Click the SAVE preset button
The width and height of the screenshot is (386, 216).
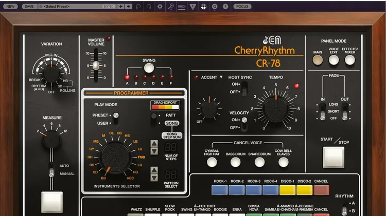tap(29, 6)
